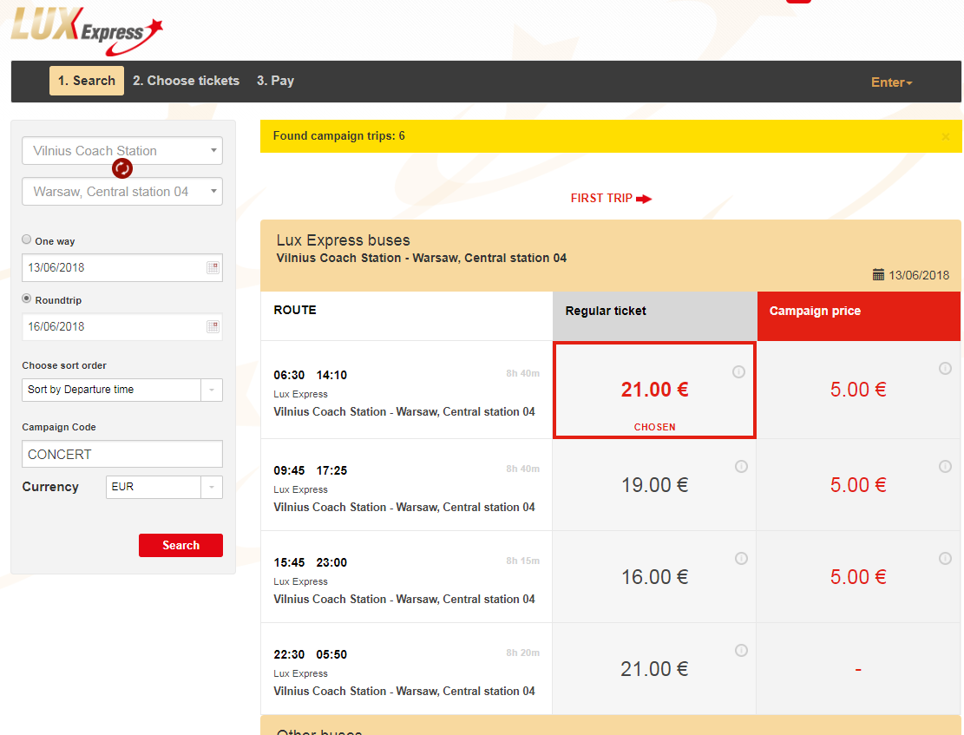Choose the 21.00 € regular ticket at 06:30

pos(655,390)
